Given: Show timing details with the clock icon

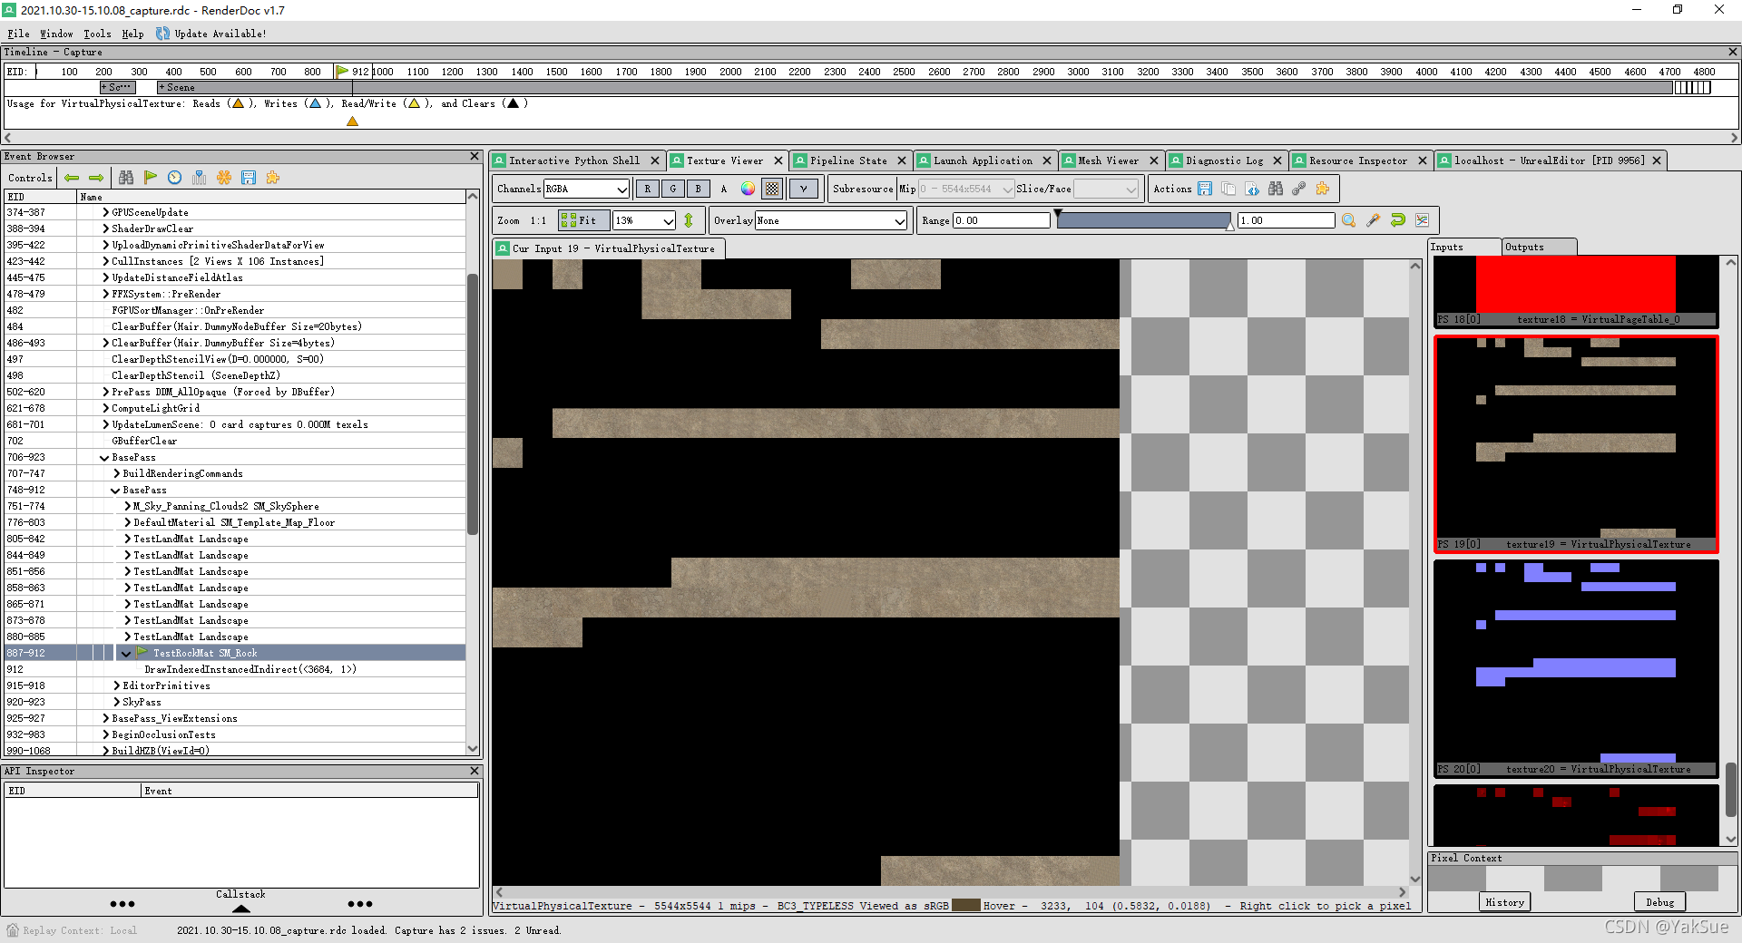Looking at the screenshot, I should point(174,178).
